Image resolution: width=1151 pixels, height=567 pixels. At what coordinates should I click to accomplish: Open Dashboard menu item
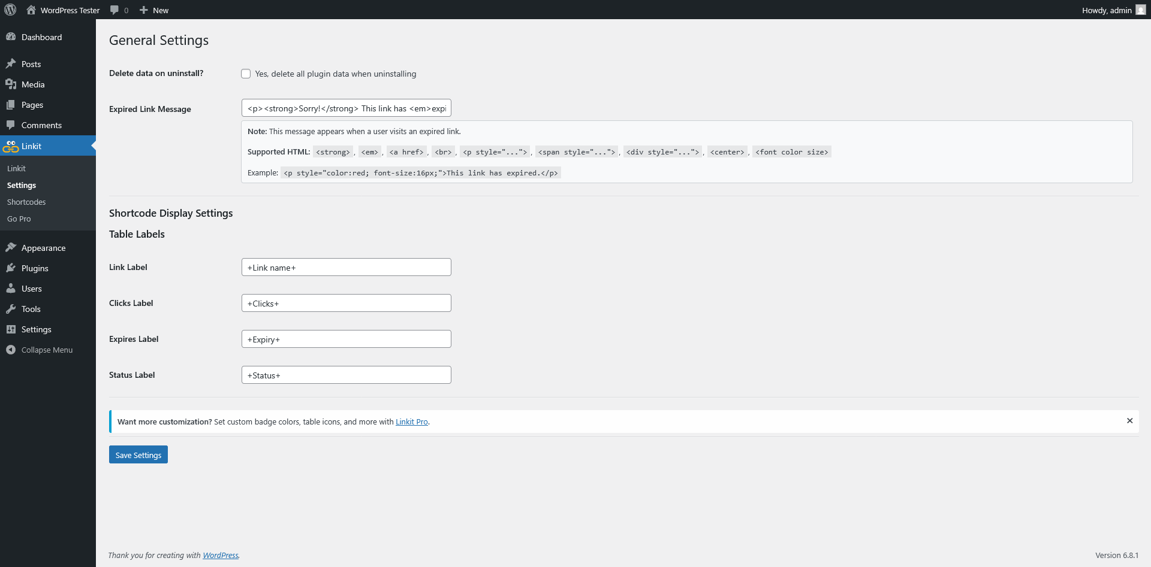(48, 37)
